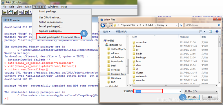Open the View menu in RGui
The image size is (223, 105).
click(x=19, y=7)
